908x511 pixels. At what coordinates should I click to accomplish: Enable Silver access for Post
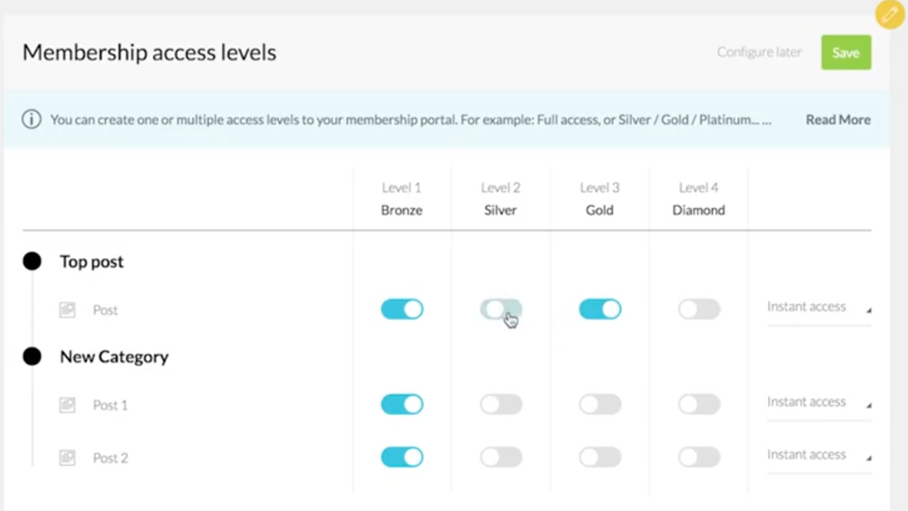(501, 310)
